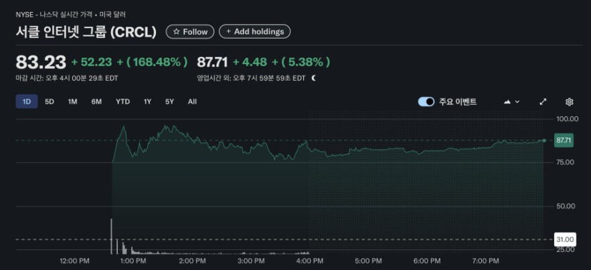Toggle the 주요 이벤트 switch

click(426, 102)
